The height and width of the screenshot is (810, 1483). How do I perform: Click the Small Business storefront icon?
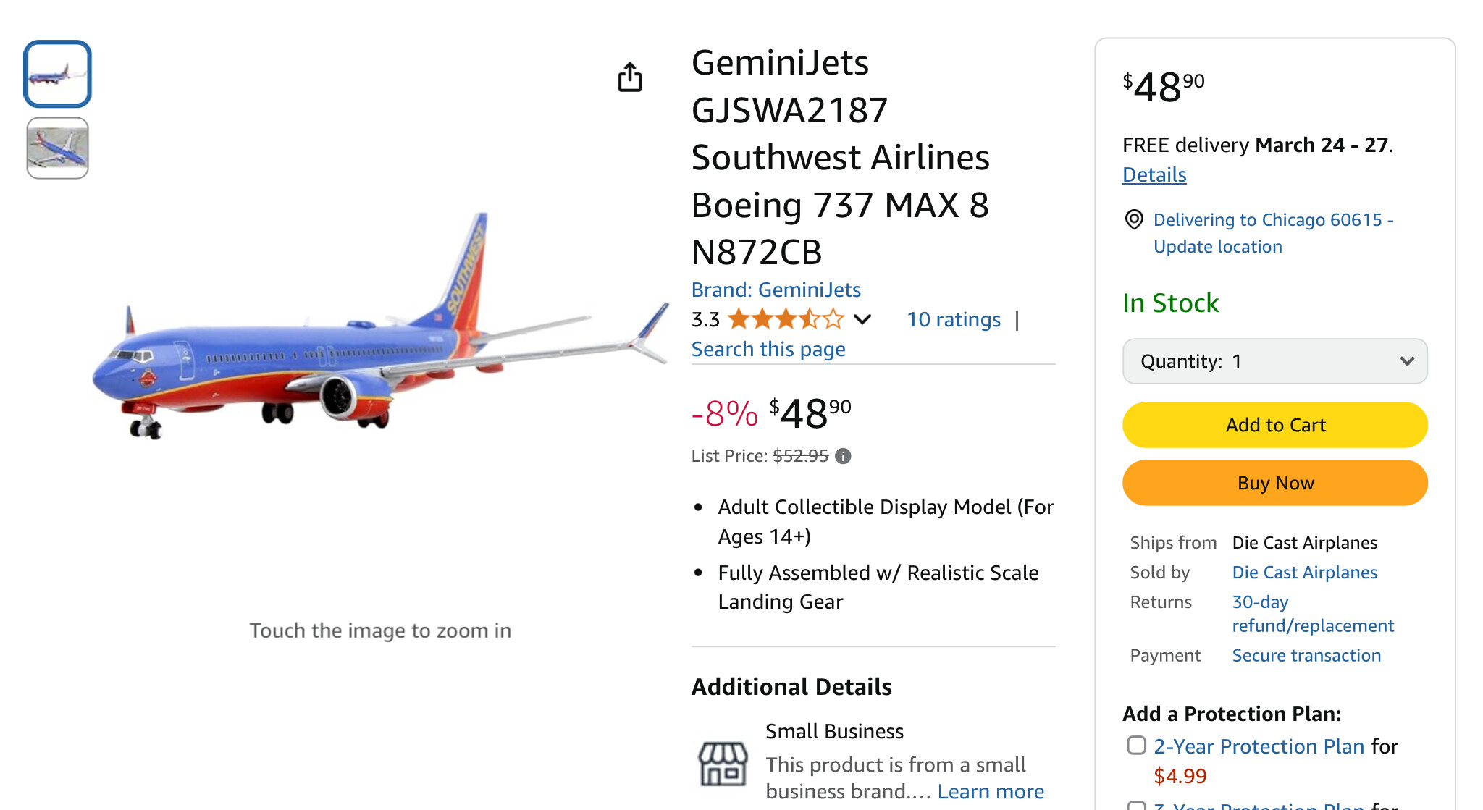pyautogui.click(x=723, y=763)
